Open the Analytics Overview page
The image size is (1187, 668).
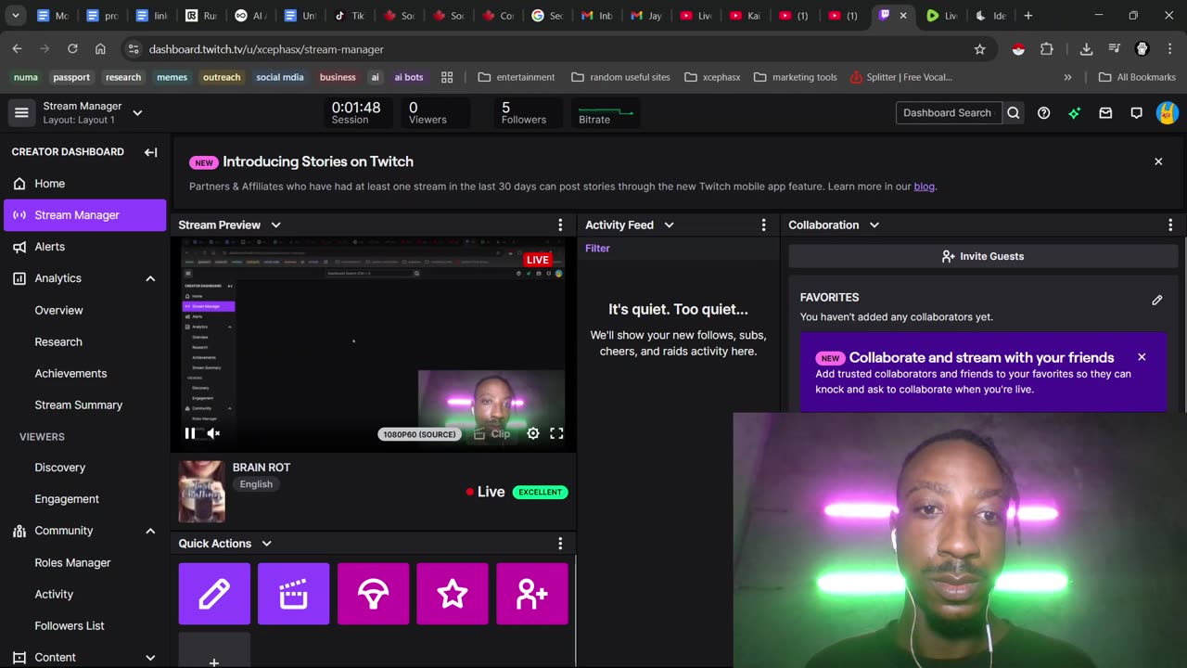(58, 310)
